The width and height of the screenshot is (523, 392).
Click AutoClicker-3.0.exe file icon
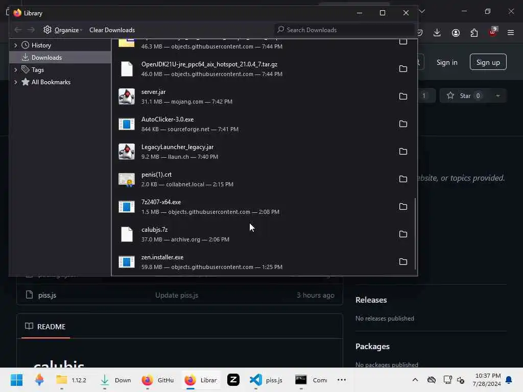(x=127, y=124)
